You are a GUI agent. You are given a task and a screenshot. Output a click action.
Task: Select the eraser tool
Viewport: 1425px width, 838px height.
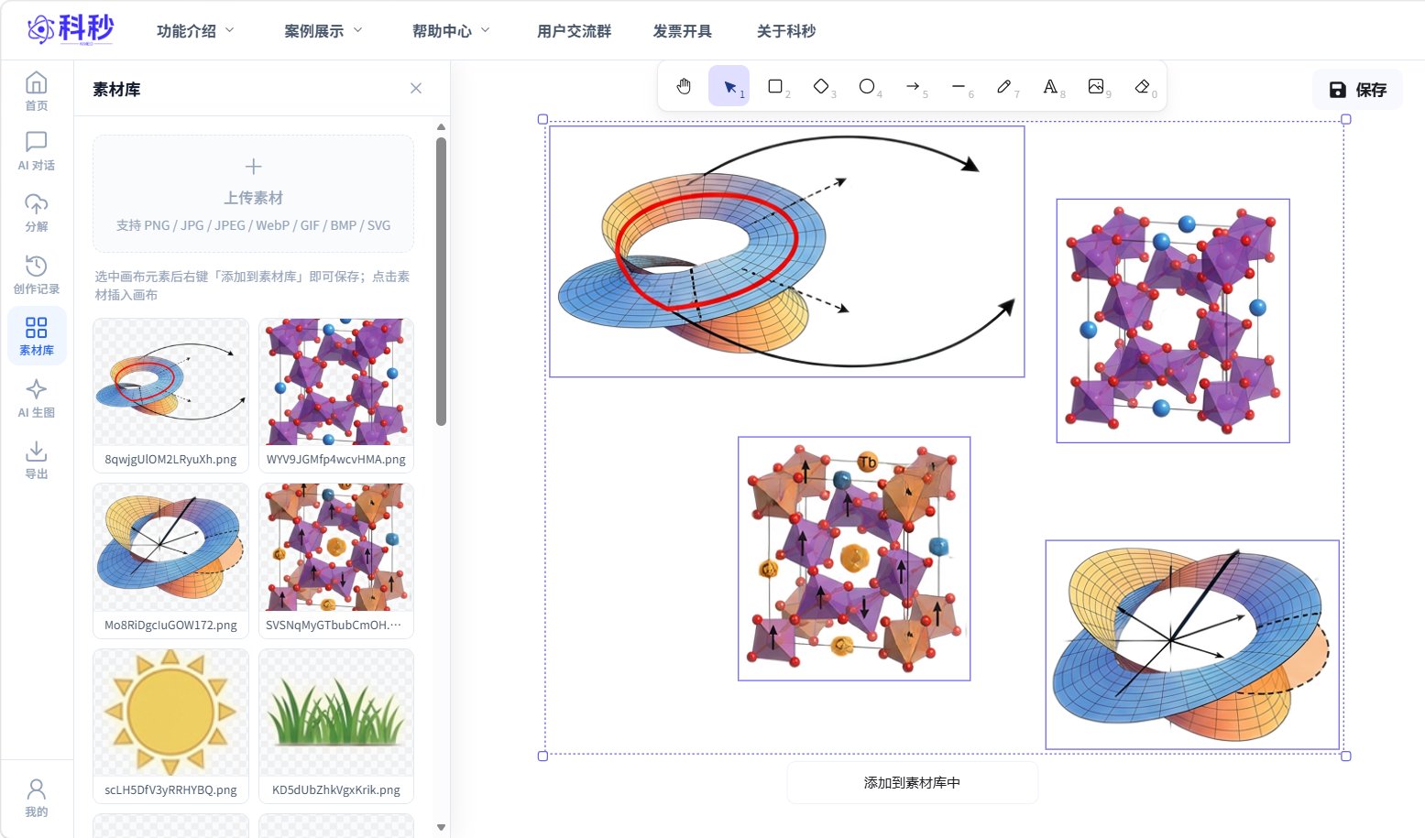[x=1142, y=86]
